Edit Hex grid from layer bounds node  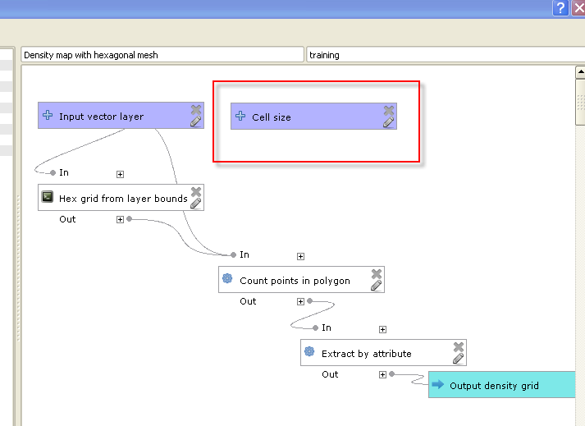[x=196, y=203]
